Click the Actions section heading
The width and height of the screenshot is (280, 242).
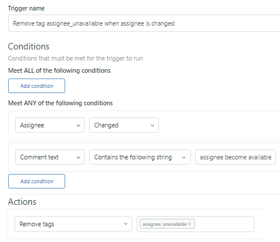tap(22, 202)
